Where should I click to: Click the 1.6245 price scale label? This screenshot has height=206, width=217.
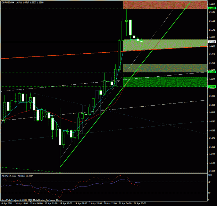point(212,138)
